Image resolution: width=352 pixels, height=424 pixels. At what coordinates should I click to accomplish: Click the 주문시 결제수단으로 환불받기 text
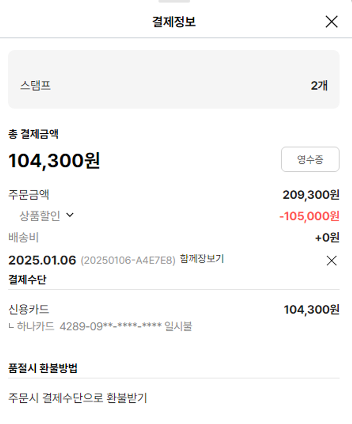(78, 398)
